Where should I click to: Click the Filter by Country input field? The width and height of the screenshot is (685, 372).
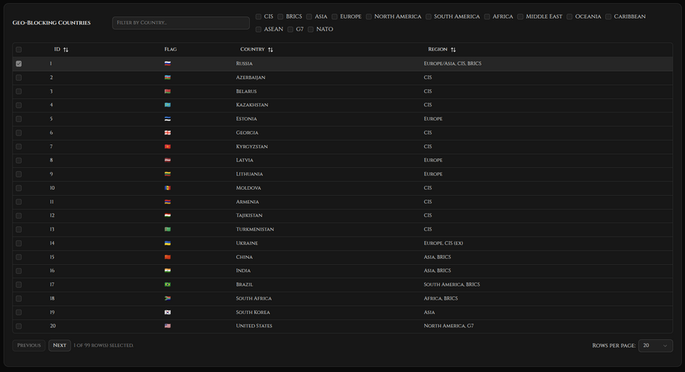[180, 23]
